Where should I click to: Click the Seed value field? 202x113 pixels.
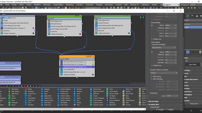click(171, 96)
